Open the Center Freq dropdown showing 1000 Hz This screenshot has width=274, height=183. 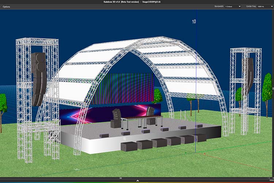point(265,7)
